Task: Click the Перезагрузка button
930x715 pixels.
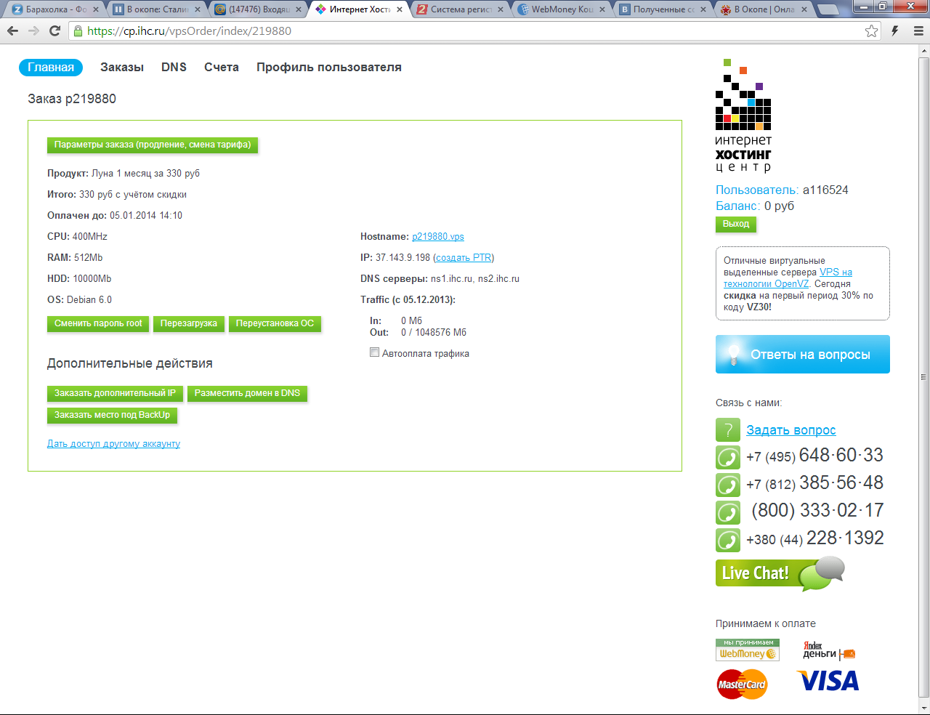Action: tap(189, 323)
